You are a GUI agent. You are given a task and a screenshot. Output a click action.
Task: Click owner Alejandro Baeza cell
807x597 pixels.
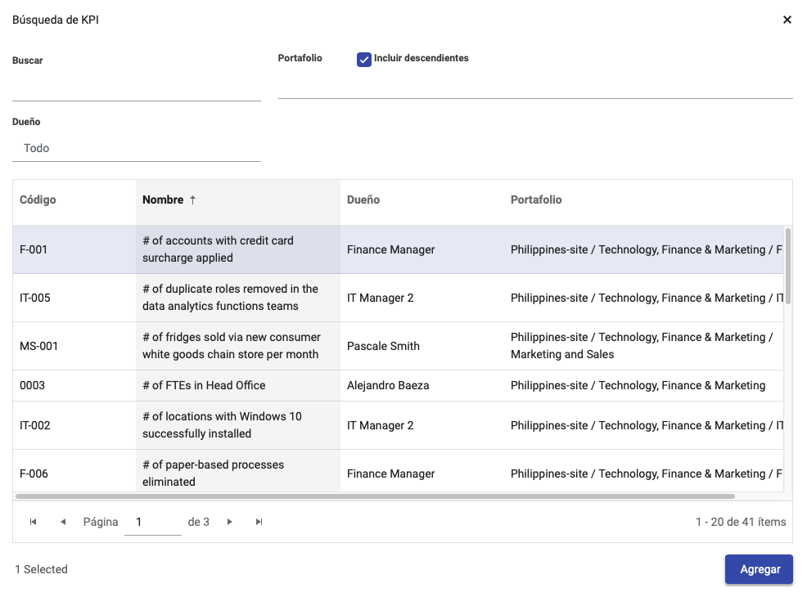(x=388, y=386)
